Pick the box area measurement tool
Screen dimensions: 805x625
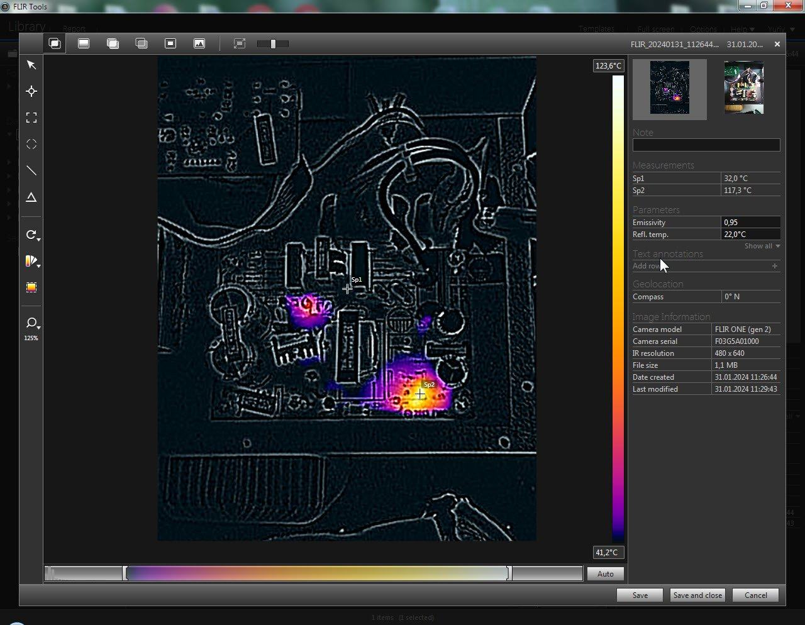point(31,118)
